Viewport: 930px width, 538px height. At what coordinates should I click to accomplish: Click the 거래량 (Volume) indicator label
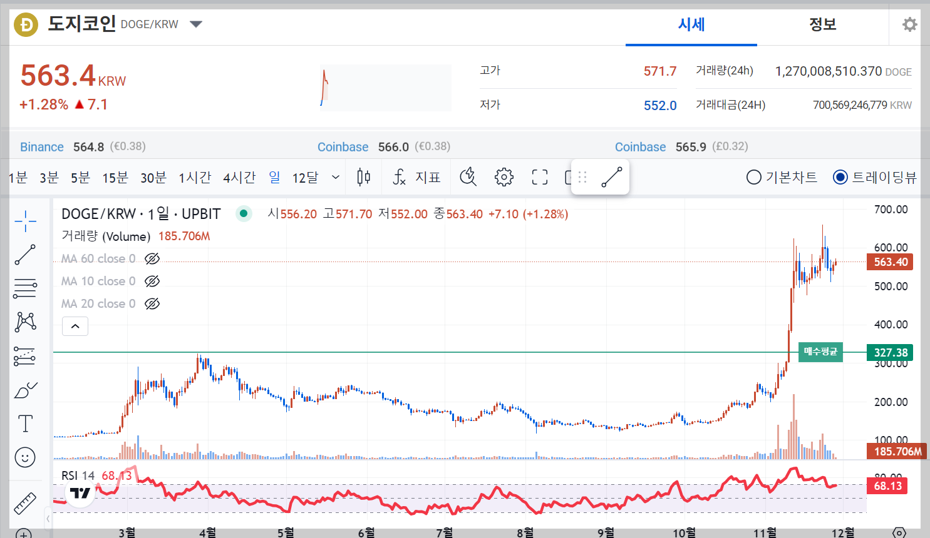click(x=106, y=236)
